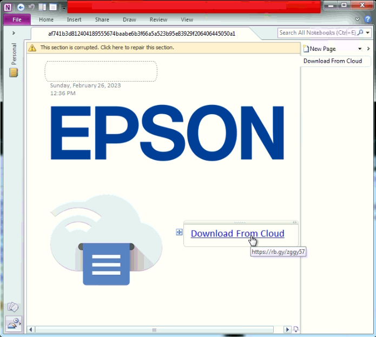Click the Unfiled Notes icon
Viewport: 376px width, 337px height.
(12, 307)
